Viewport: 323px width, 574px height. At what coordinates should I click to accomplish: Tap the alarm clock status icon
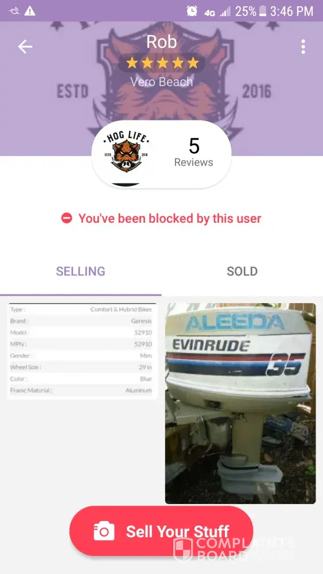tap(192, 11)
